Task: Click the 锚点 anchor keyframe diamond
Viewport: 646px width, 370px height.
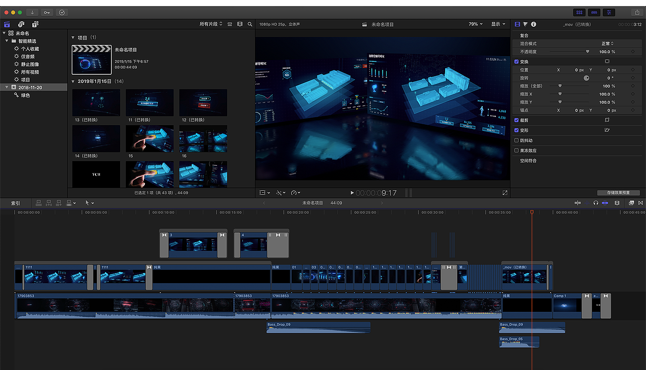Action: click(x=633, y=110)
